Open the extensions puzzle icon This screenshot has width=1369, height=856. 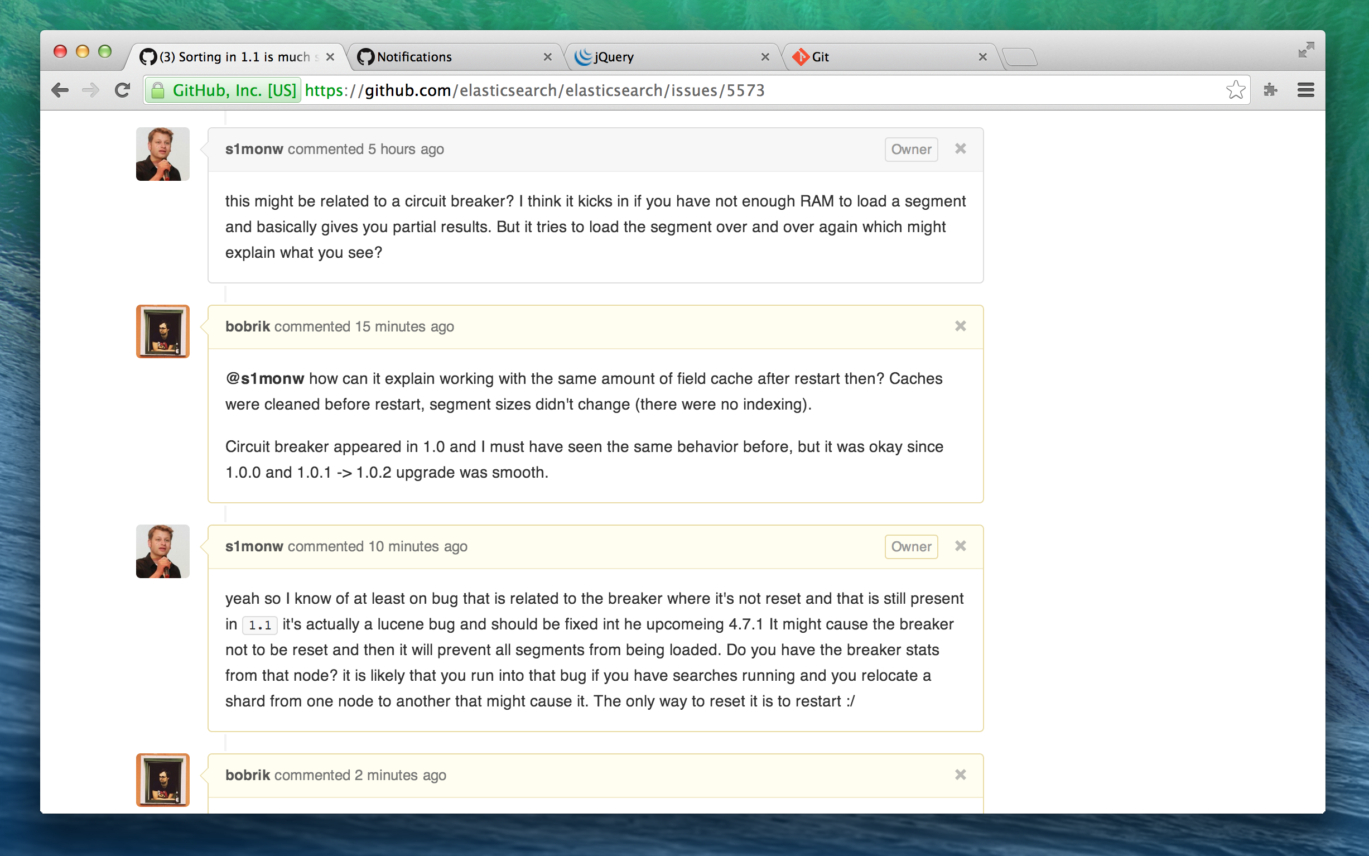[x=1270, y=90]
